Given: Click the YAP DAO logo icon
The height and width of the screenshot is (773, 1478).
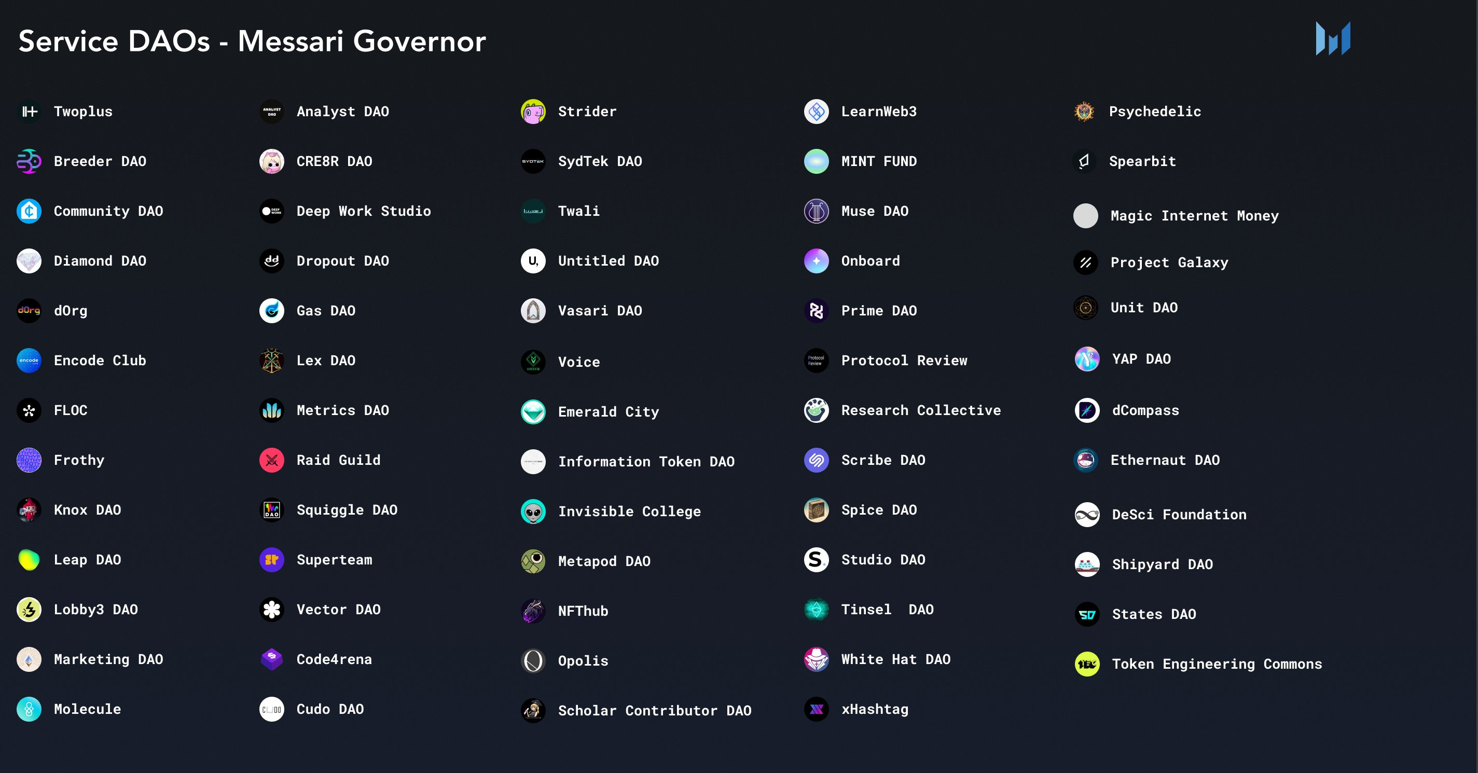Looking at the screenshot, I should 1087,359.
